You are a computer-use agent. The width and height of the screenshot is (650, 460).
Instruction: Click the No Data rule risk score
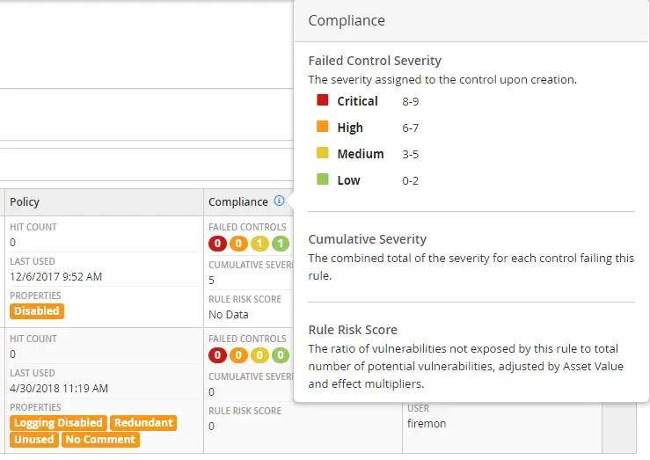[229, 315]
